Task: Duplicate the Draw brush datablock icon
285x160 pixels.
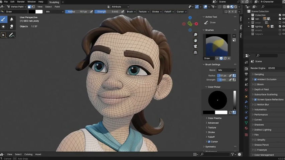Action: pos(225,58)
